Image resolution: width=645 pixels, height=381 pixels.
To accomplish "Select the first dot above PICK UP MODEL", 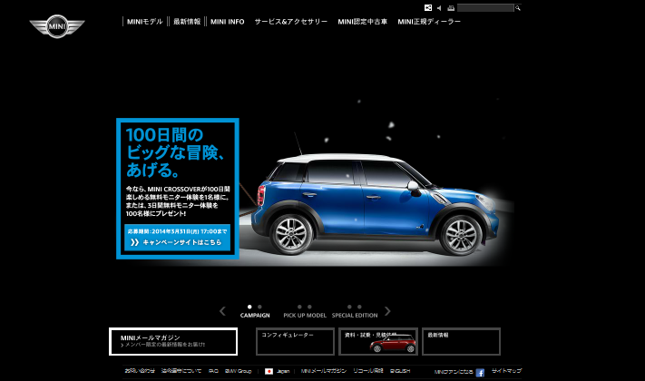I will click(x=299, y=307).
